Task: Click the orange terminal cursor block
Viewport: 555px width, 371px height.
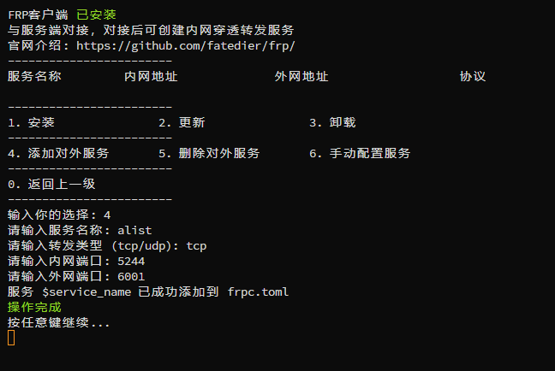Action: (x=11, y=338)
